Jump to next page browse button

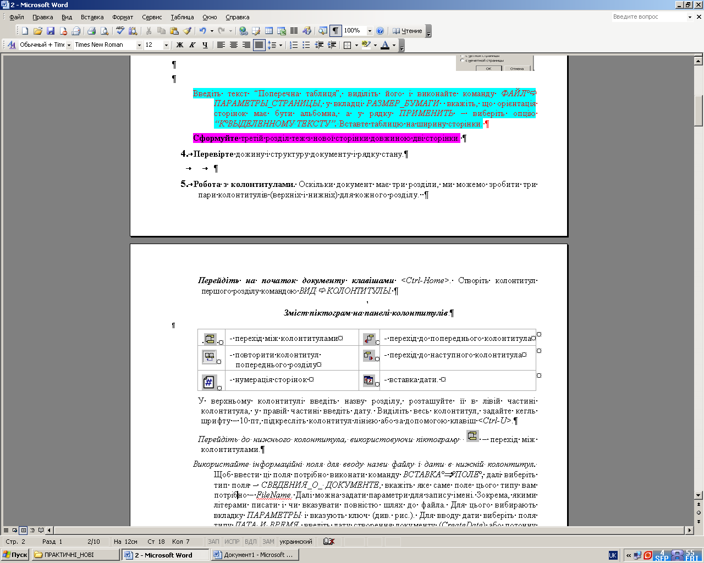tap(698, 521)
